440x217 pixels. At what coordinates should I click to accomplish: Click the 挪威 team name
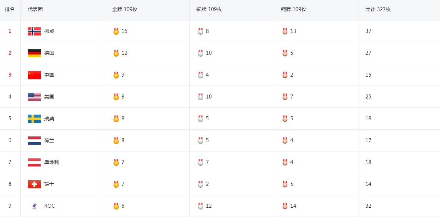point(49,31)
